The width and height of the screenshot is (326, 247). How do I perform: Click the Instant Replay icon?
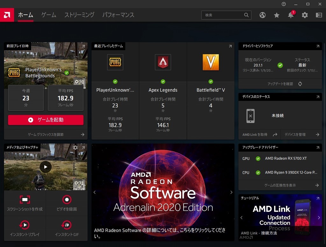click(x=25, y=225)
